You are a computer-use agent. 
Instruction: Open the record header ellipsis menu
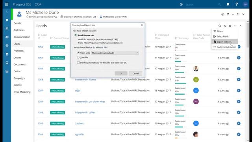tap(233, 14)
